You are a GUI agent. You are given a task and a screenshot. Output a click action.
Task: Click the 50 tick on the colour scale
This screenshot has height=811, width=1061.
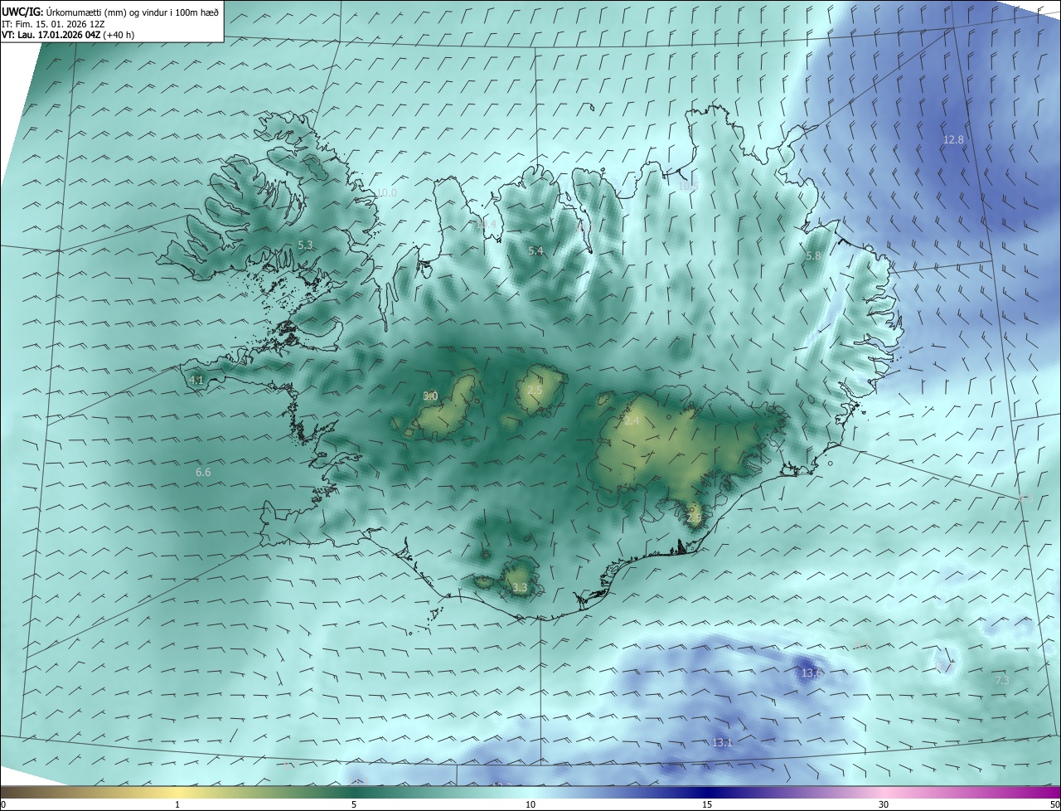pos(1054,804)
